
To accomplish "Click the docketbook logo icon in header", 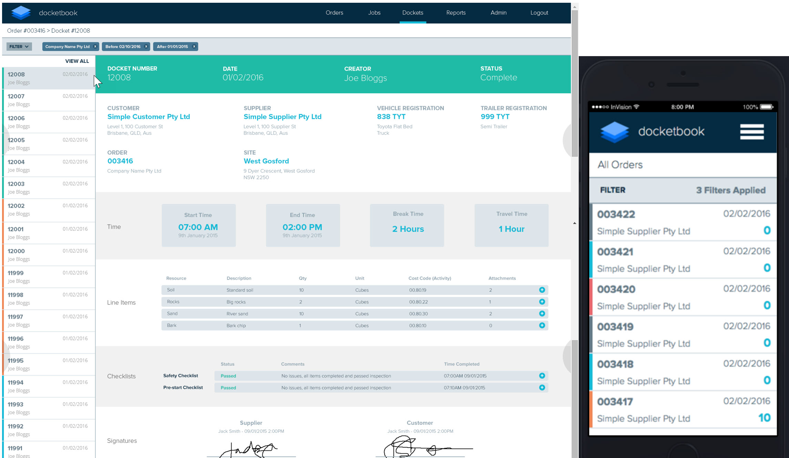I will tap(21, 13).
